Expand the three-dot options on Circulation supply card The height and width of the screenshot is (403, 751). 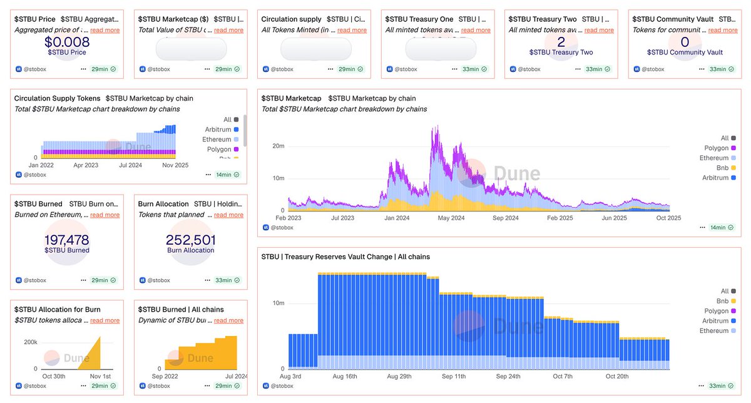click(x=331, y=69)
